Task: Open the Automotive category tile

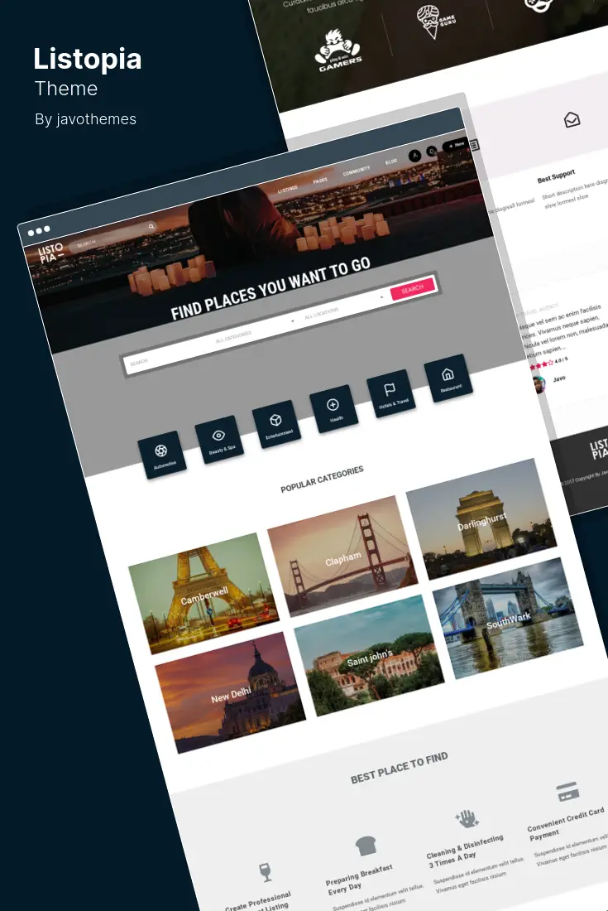Action: point(163,455)
